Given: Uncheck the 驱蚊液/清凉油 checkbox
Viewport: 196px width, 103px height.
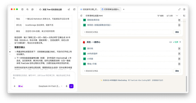Looking at the screenshot, I should click(x=84, y=20).
